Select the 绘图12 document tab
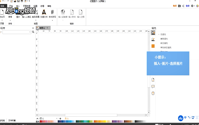 pyautogui.click(x=42, y=28)
